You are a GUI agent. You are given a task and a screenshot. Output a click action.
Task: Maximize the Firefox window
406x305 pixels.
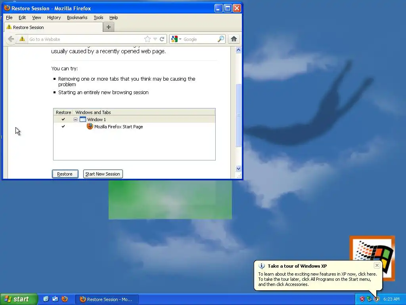[x=228, y=8]
